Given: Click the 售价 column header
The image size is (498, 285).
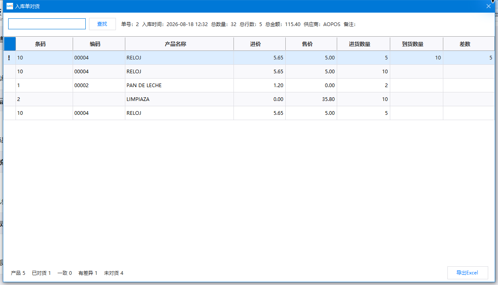Looking at the screenshot, I should pos(311,44).
